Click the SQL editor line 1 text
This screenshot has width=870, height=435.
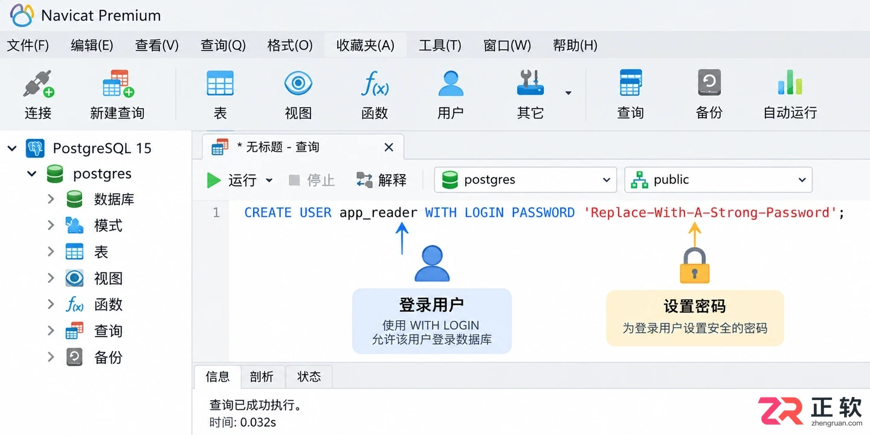[544, 213]
